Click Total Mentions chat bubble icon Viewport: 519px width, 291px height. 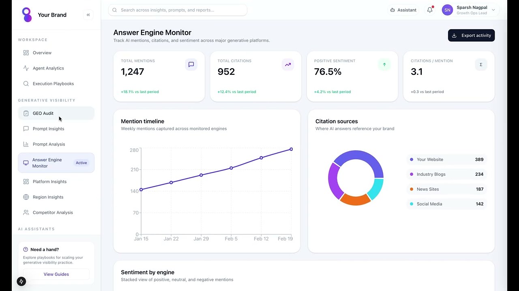point(191,64)
